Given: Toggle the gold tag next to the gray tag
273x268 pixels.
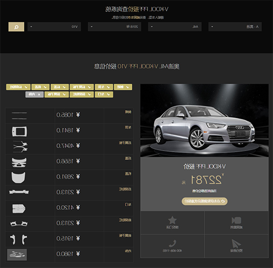Looking at the screenshot, I should click(57, 95).
